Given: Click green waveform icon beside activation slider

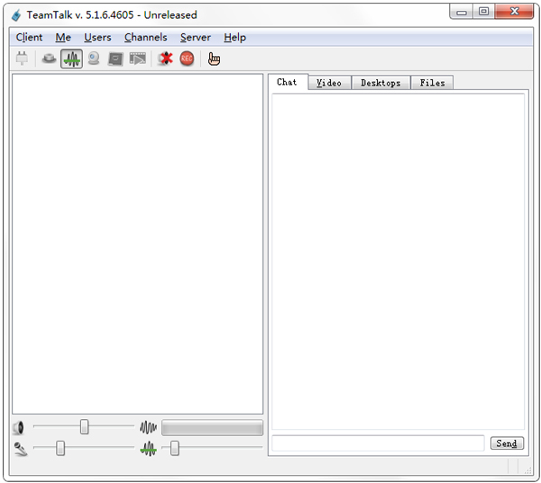Looking at the screenshot, I should [149, 449].
